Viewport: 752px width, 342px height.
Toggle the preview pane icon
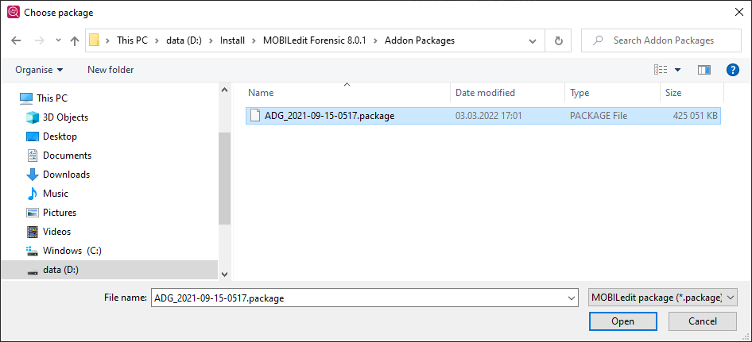pyautogui.click(x=704, y=70)
